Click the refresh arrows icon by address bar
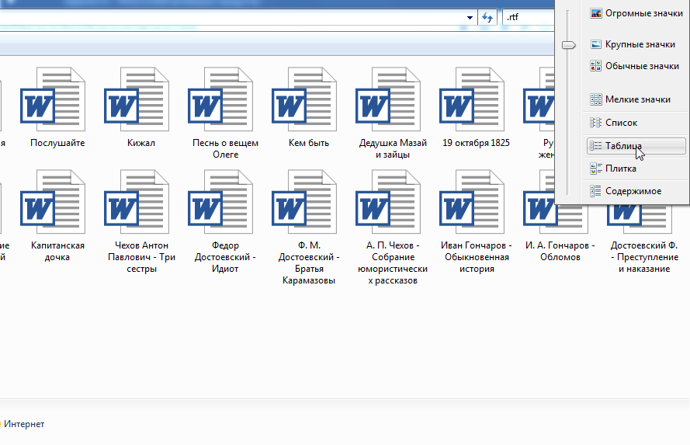Viewport: 690px width, 445px height. click(487, 18)
